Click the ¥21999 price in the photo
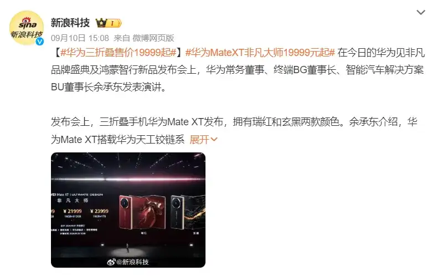The image size is (437, 276). pos(73,211)
